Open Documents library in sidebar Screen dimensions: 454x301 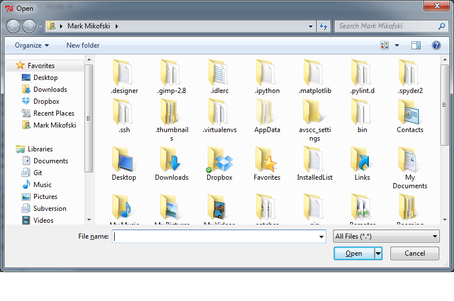pos(51,161)
